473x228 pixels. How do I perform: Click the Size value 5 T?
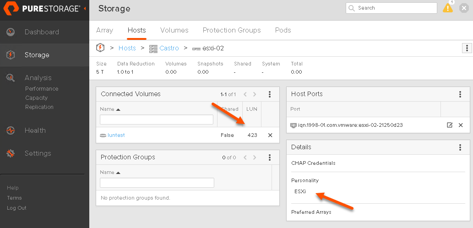pyautogui.click(x=100, y=72)
